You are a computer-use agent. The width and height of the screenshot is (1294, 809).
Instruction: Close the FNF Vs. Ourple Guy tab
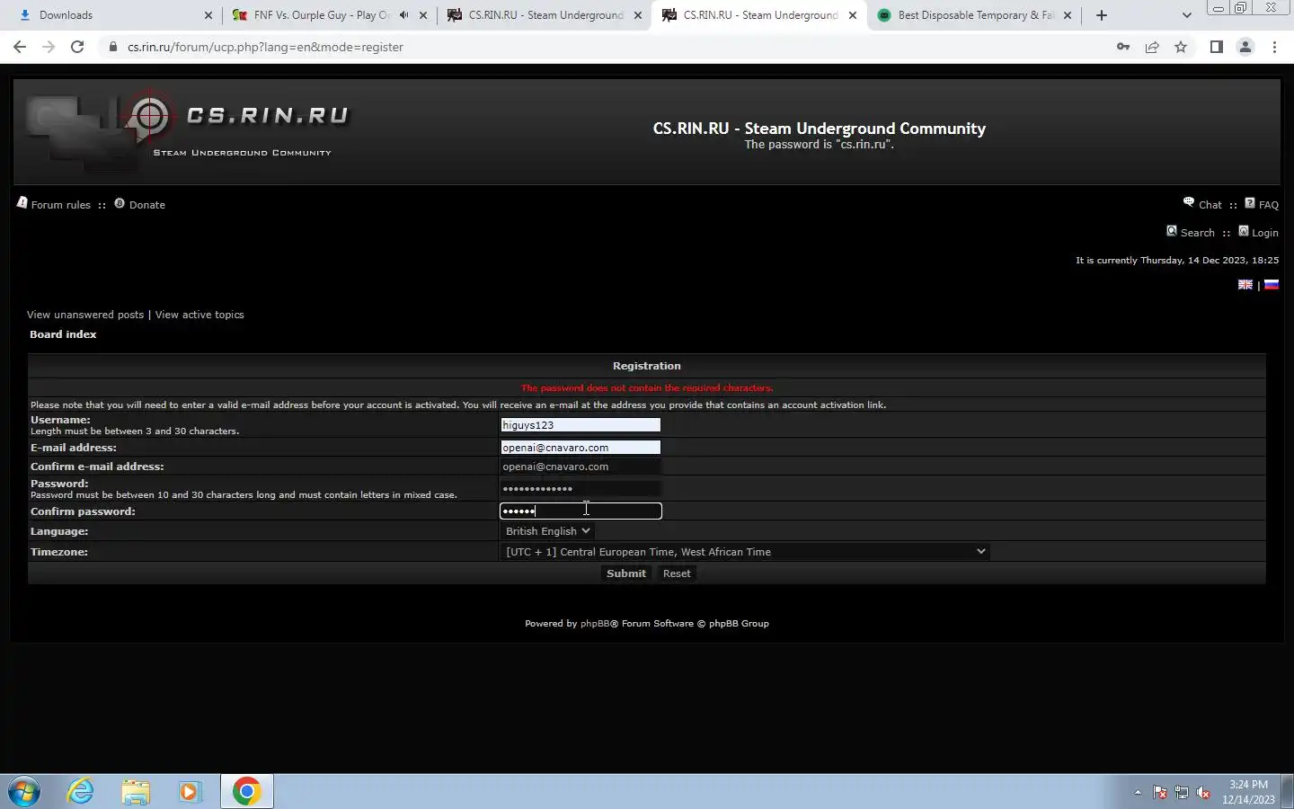423,15
